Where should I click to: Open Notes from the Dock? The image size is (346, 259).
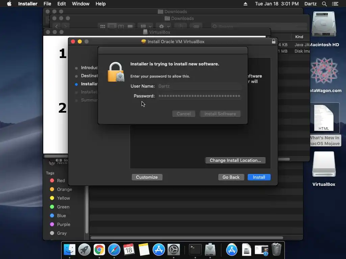(144, 250)
